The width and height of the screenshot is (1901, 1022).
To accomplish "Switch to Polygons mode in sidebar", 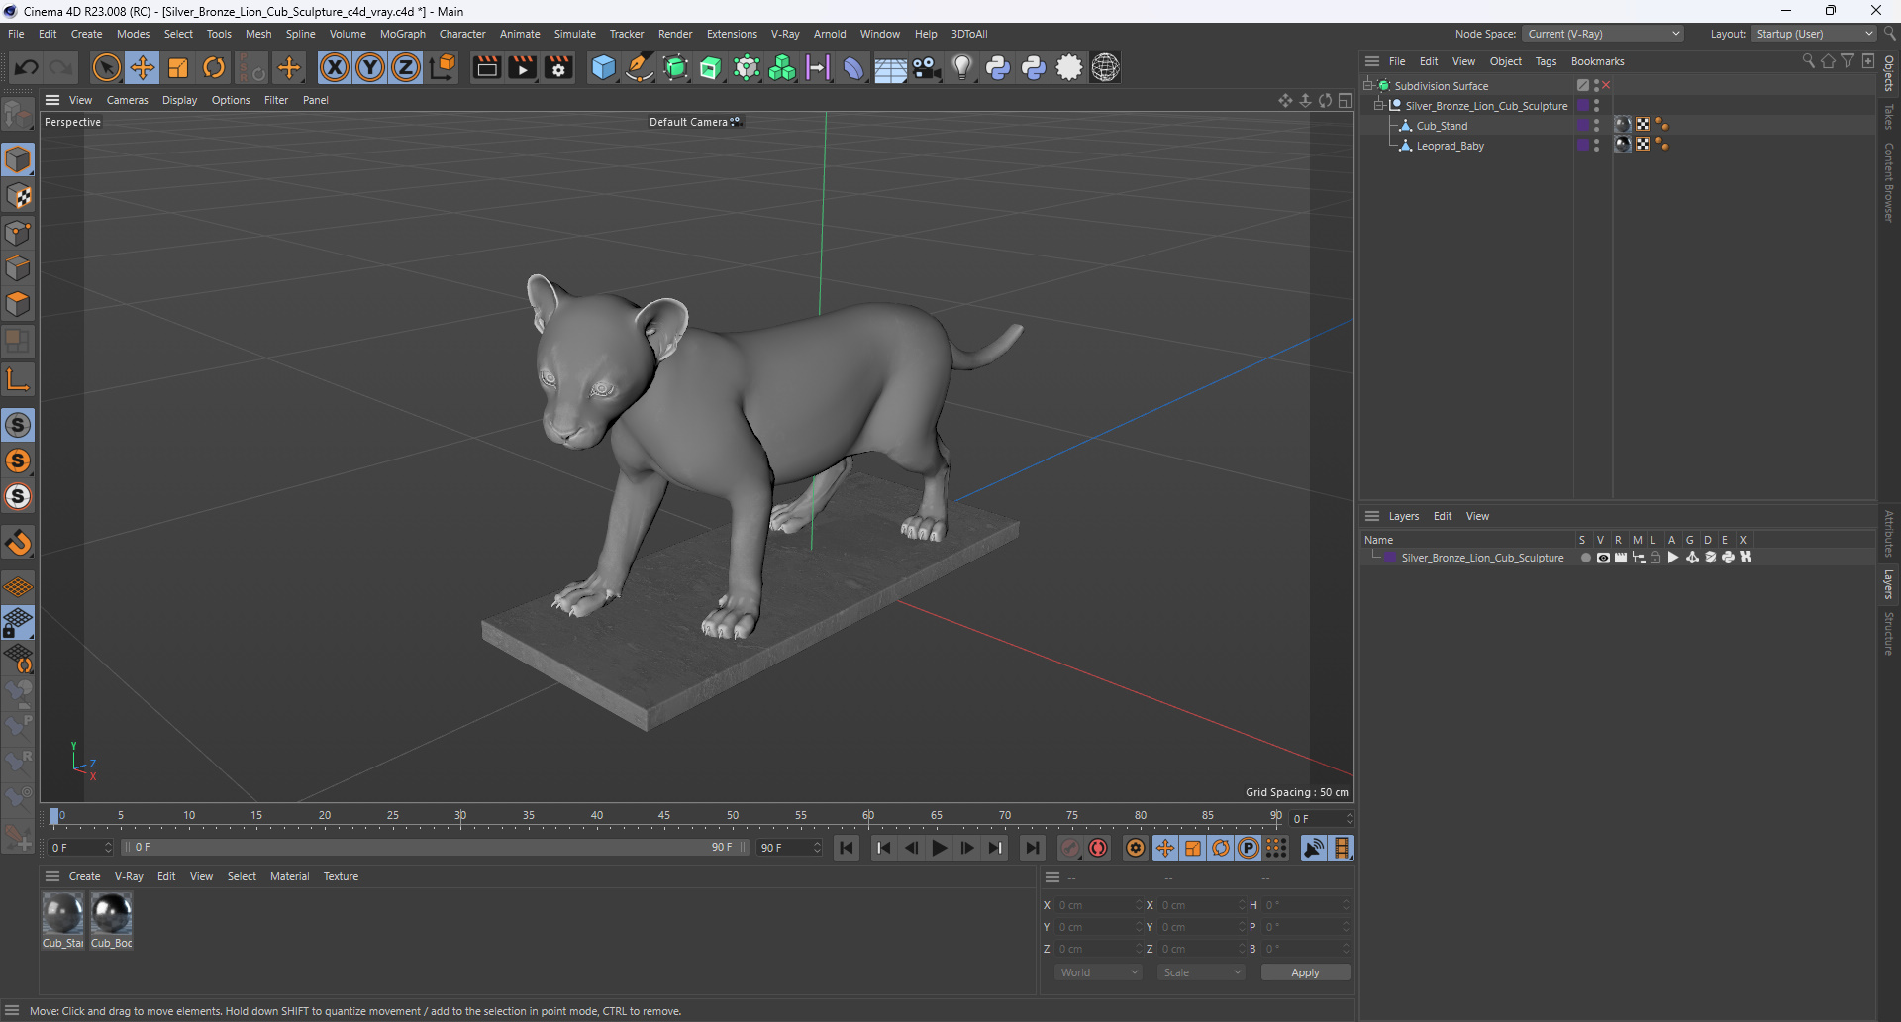I will click(x=18, y=304).
